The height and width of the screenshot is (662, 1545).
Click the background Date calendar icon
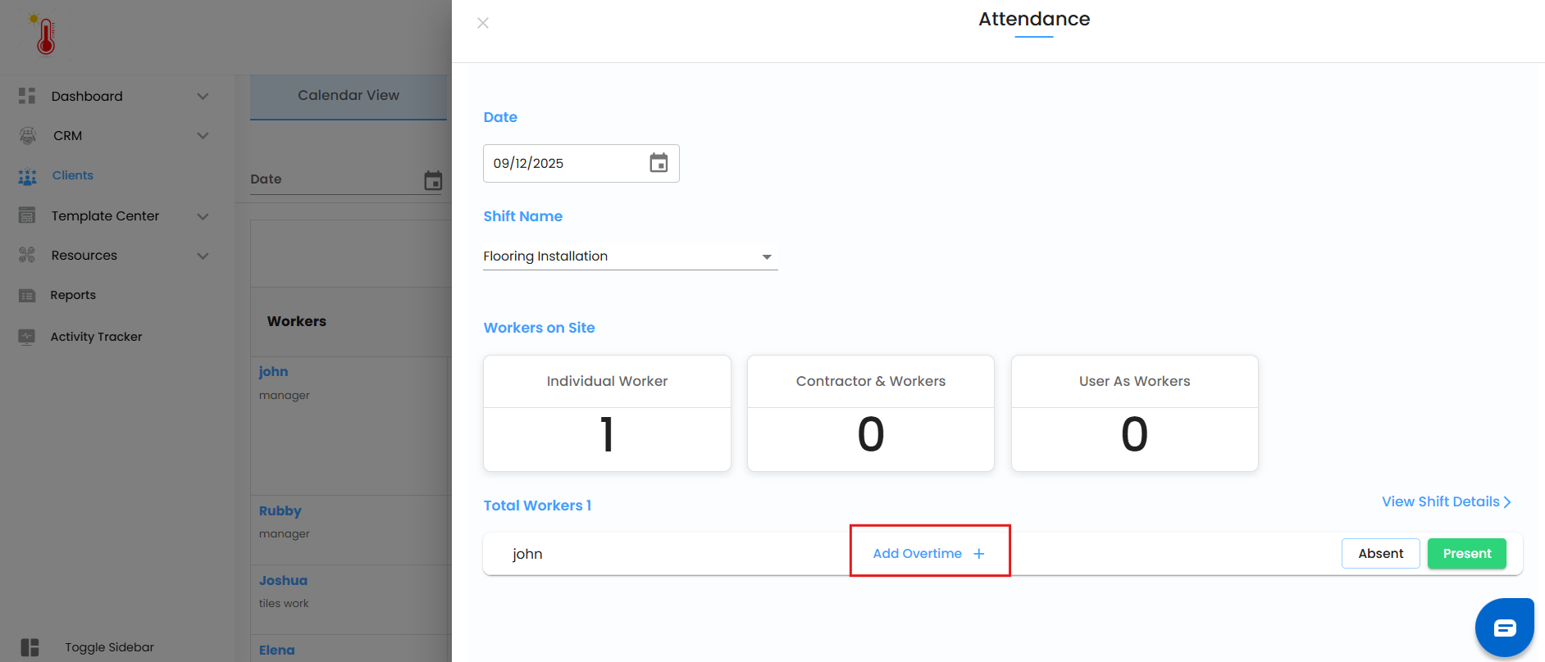point(433,180)
